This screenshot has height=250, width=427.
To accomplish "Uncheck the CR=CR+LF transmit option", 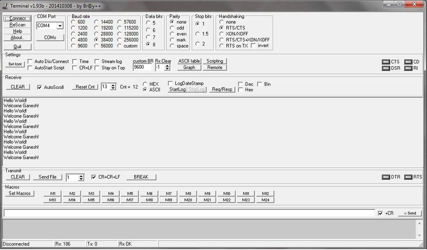I will (94, 176).
